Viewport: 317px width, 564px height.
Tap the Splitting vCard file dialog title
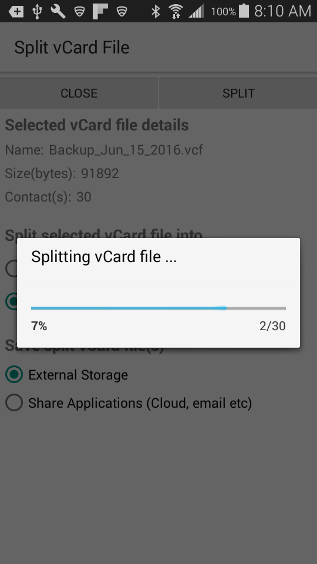pos(104,257)
